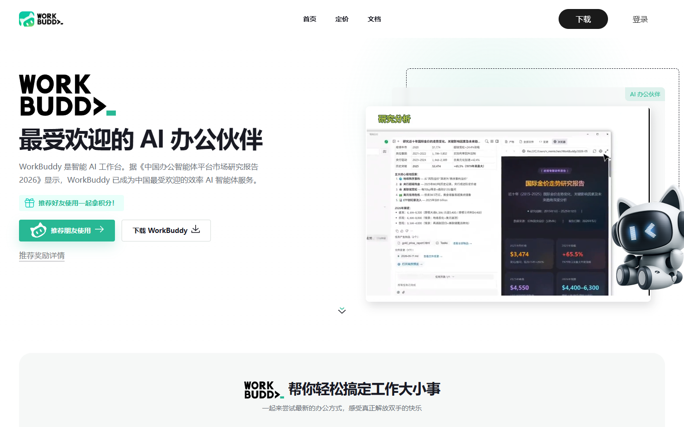This screenshot has height=427, width=684.
Task: Click the copy icon below demo answer
Action: tap(397, 231)
